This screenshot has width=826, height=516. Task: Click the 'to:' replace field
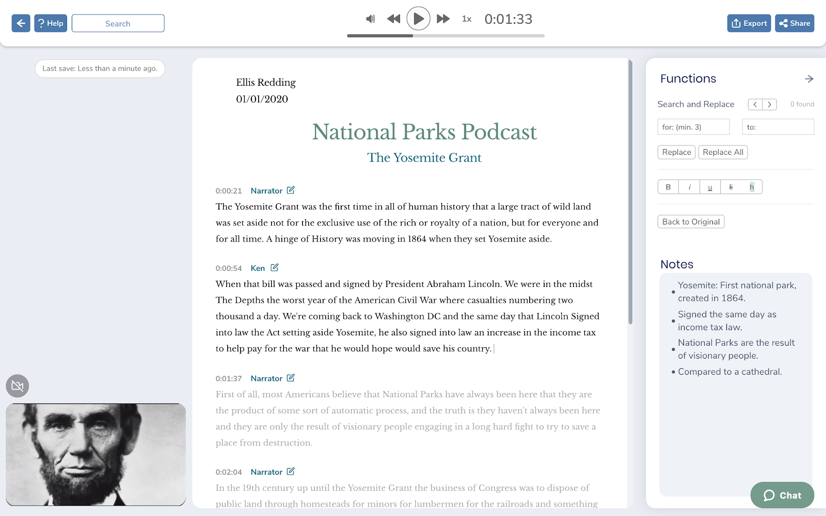[778, 127]
